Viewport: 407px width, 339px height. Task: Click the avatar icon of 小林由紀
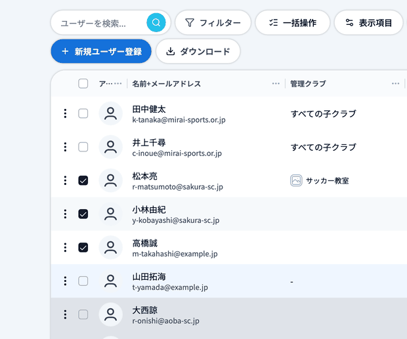pyautogui.click(x=110, y=214)
